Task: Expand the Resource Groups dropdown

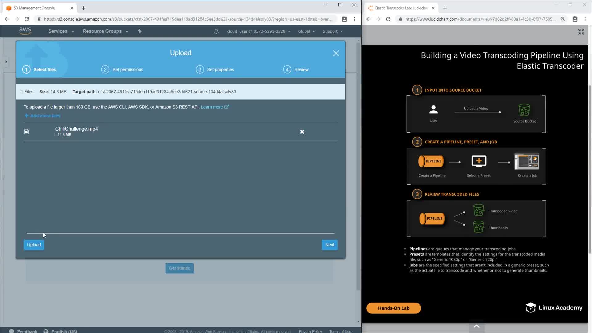Action: [105, 31]
